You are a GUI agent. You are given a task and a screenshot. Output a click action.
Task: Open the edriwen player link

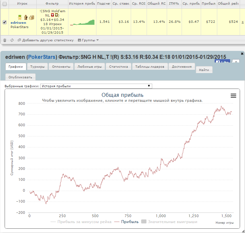(18, 23)
